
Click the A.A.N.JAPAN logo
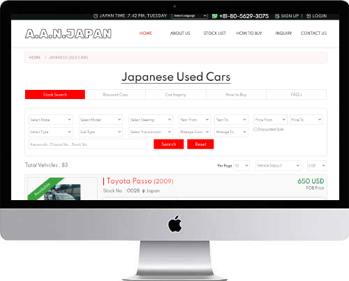[x=68, y=33]
